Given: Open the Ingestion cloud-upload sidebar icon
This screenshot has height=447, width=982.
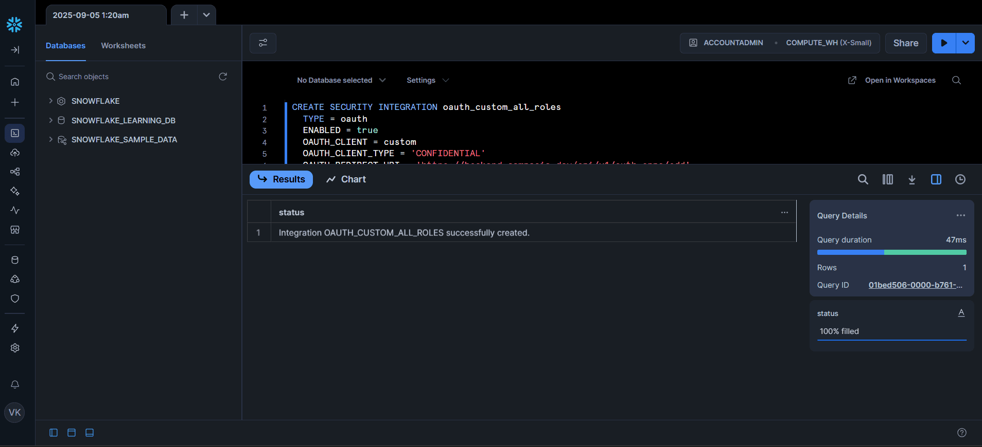Looking at the screenshot, I should coord(15,153).
